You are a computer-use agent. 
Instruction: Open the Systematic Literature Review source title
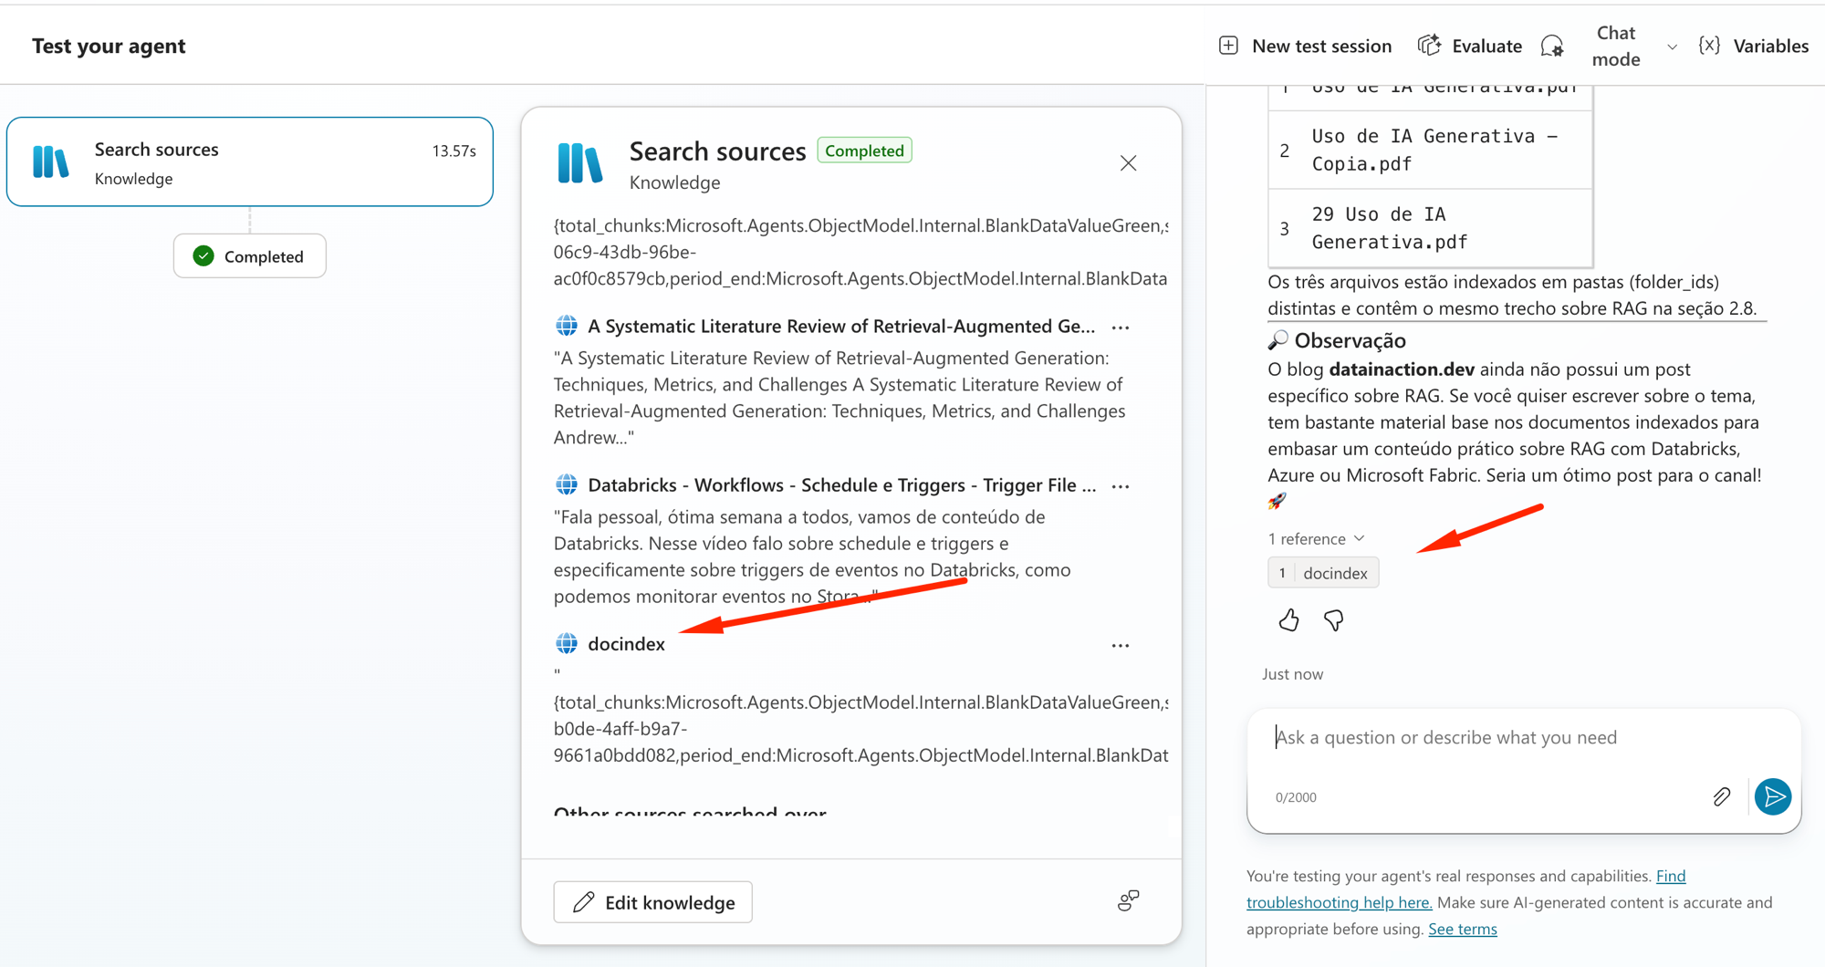click(x=841, y=327)
